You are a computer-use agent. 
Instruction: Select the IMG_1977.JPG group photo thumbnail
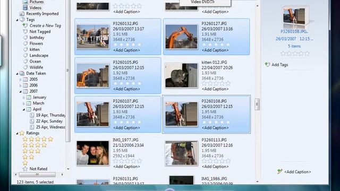(93, 153)
